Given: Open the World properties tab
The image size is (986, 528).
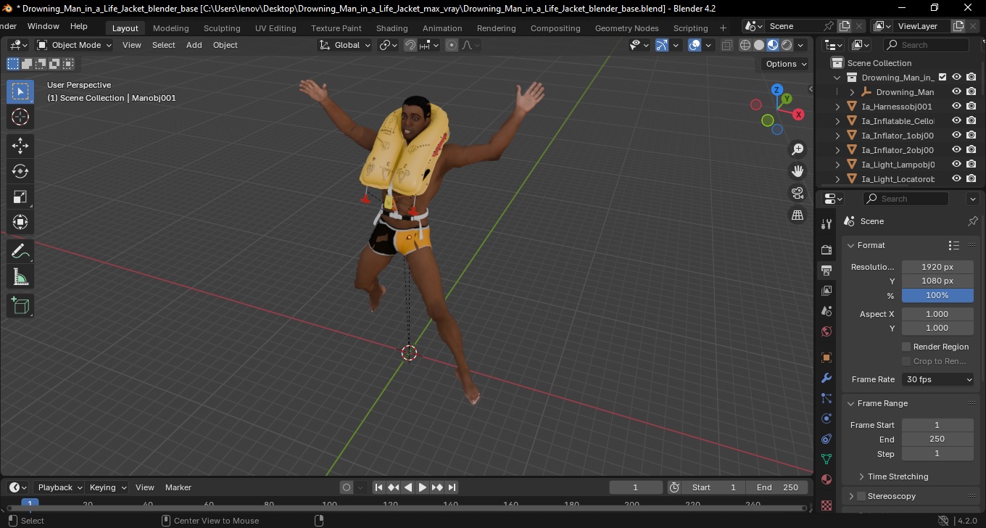Looking at the screenshot, I should [826, 331].
